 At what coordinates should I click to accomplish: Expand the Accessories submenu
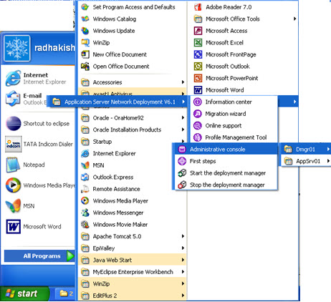[133, 82]
